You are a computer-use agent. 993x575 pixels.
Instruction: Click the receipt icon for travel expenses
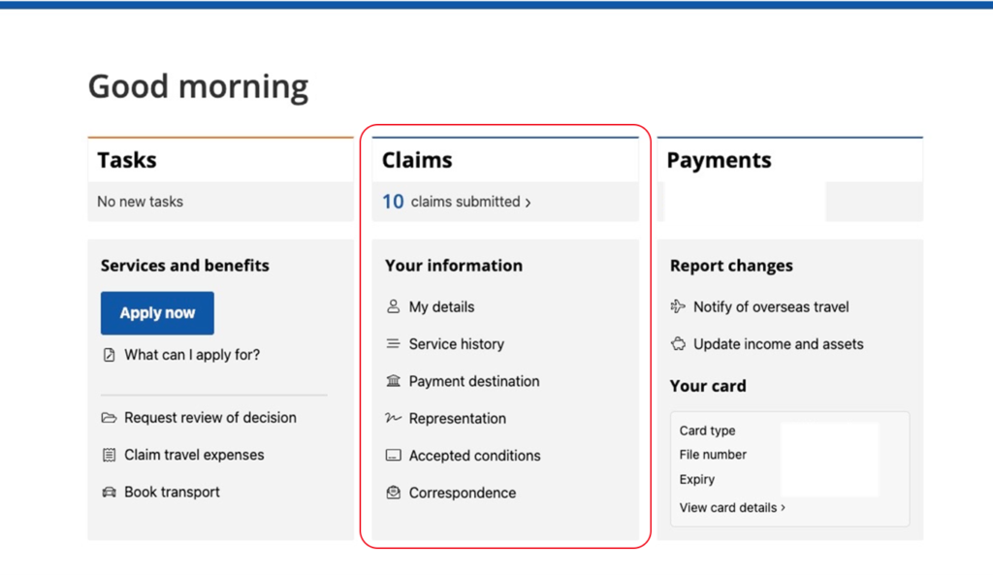109,455
